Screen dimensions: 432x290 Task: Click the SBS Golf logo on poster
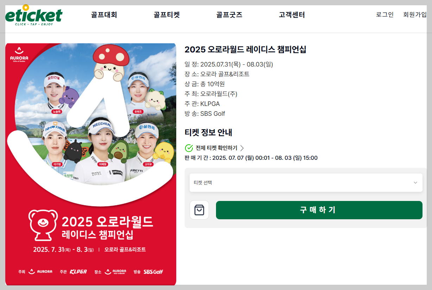tap(153, 272)
